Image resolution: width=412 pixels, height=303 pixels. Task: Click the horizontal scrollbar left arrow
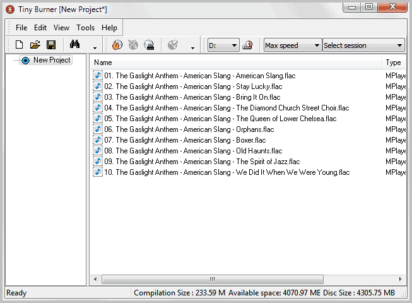[95, 279]
